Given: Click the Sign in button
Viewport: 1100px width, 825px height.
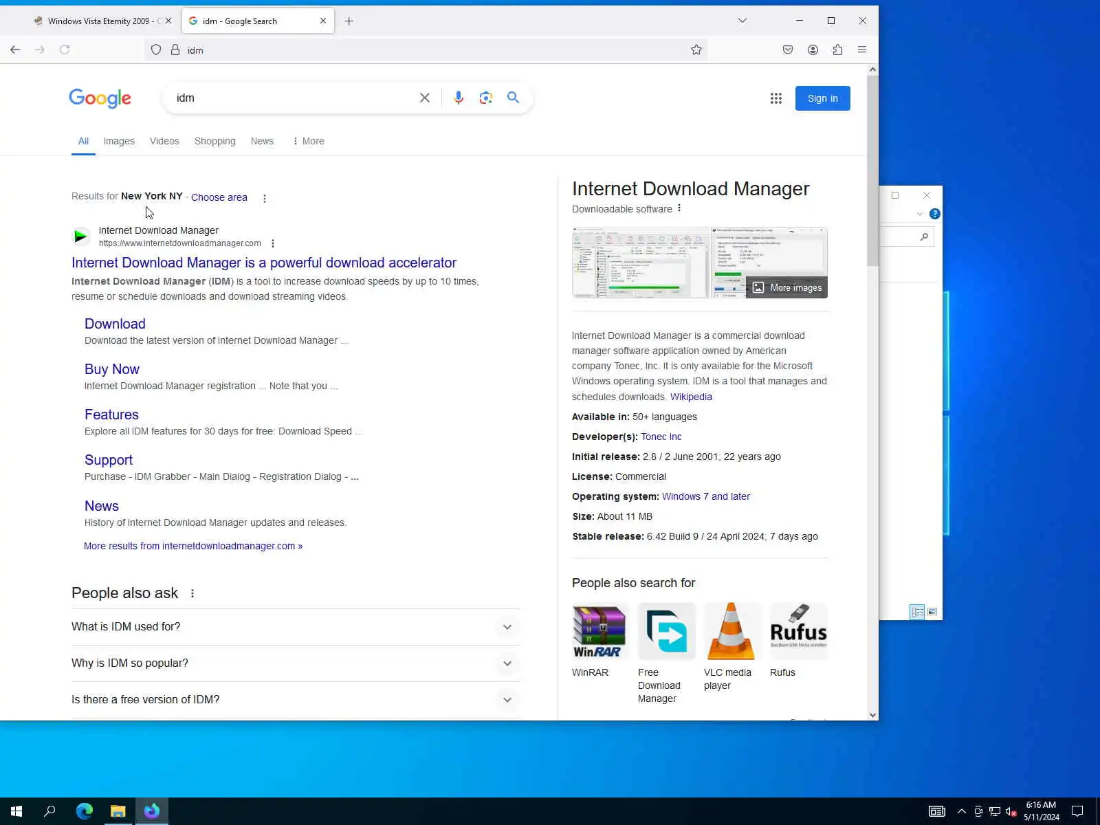Looking at the screenshot, I should pyautogui.click(x=823, y=98).
